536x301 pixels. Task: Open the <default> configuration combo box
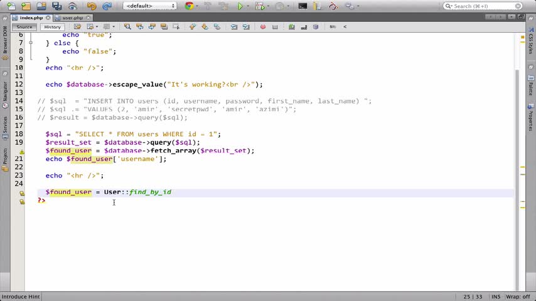point(150,6)
